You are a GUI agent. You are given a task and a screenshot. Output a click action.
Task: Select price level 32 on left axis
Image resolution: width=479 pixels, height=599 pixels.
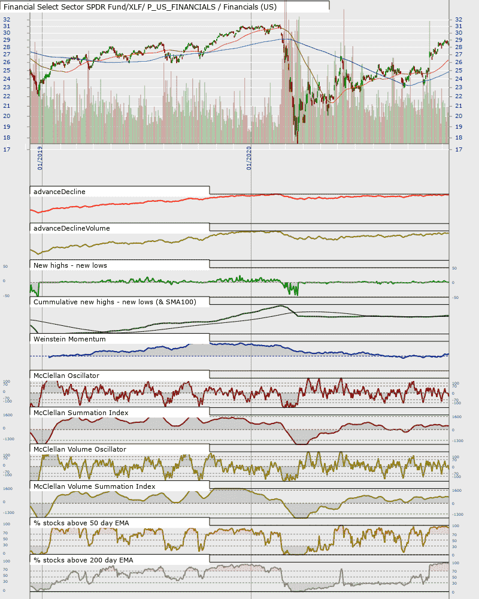pos(7,20)
